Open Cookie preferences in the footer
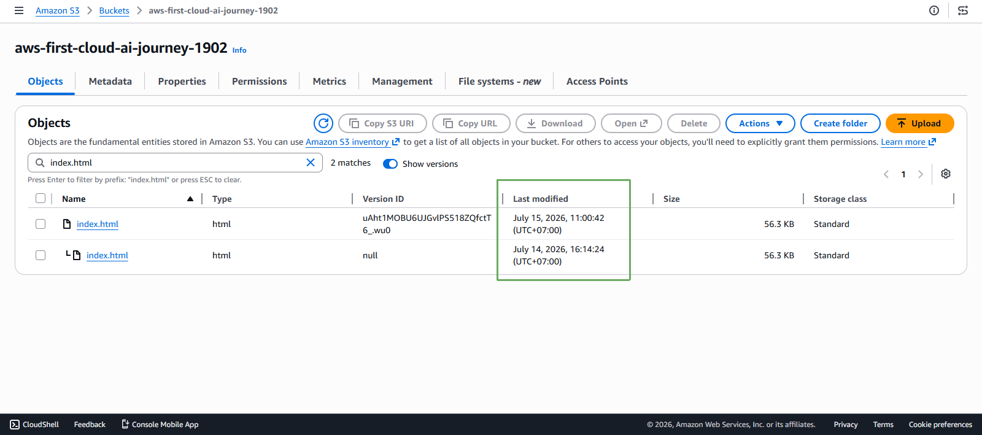 tap(940, 425)
